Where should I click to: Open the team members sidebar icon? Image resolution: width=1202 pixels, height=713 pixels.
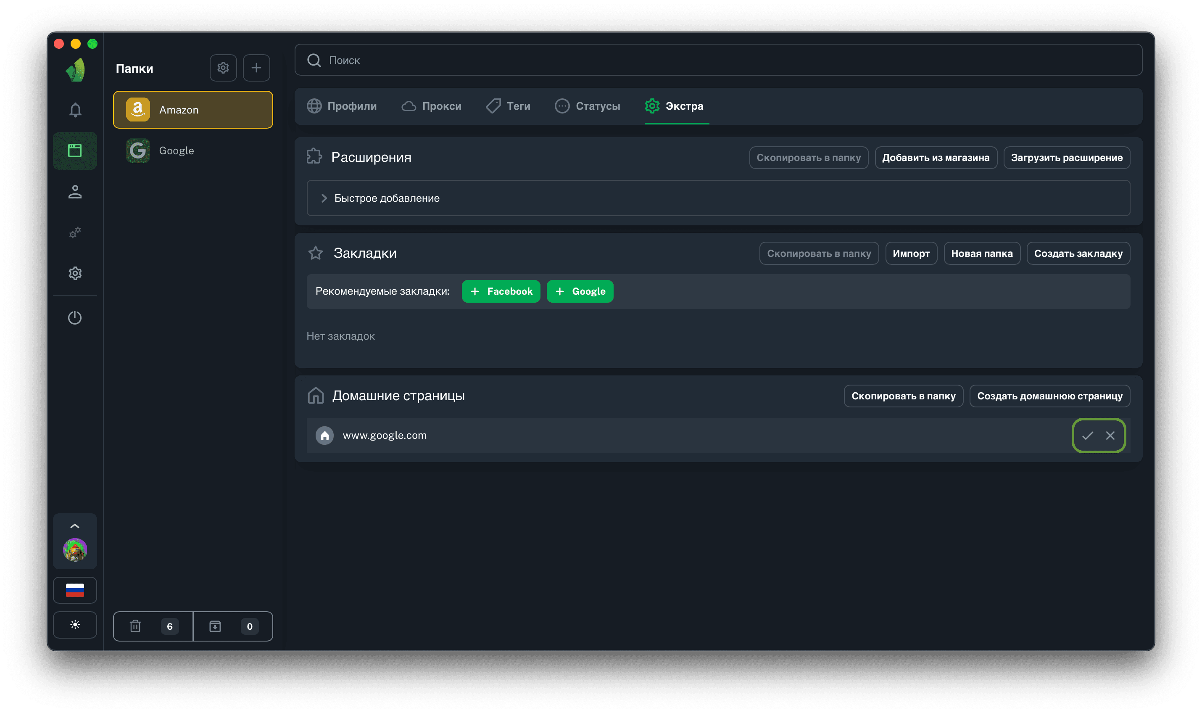(75, 192)
